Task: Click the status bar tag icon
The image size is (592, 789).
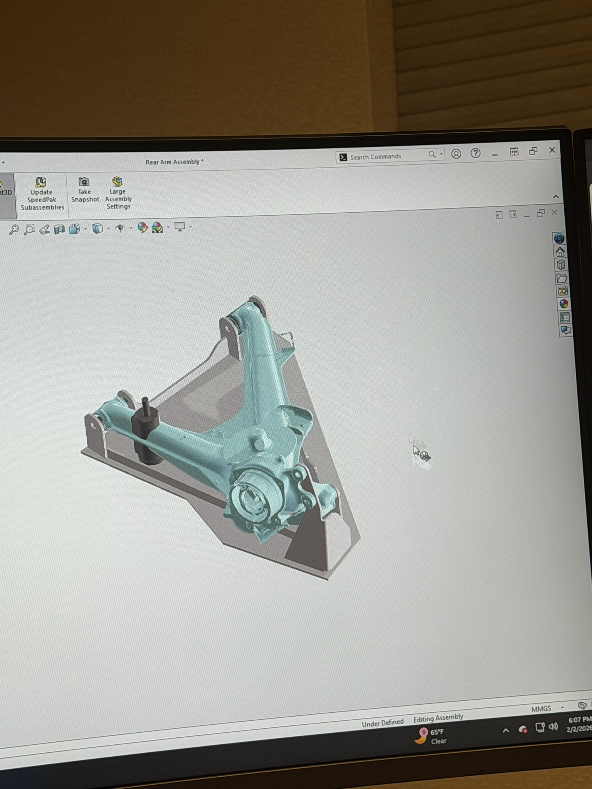Action: click(582, 705)
